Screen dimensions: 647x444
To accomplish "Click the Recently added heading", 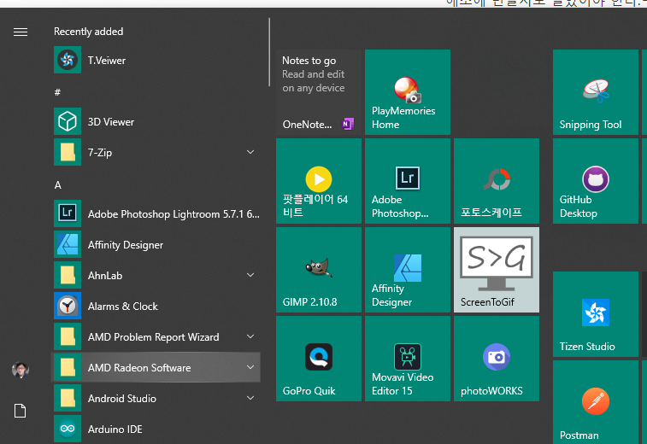I will point(88,32).
